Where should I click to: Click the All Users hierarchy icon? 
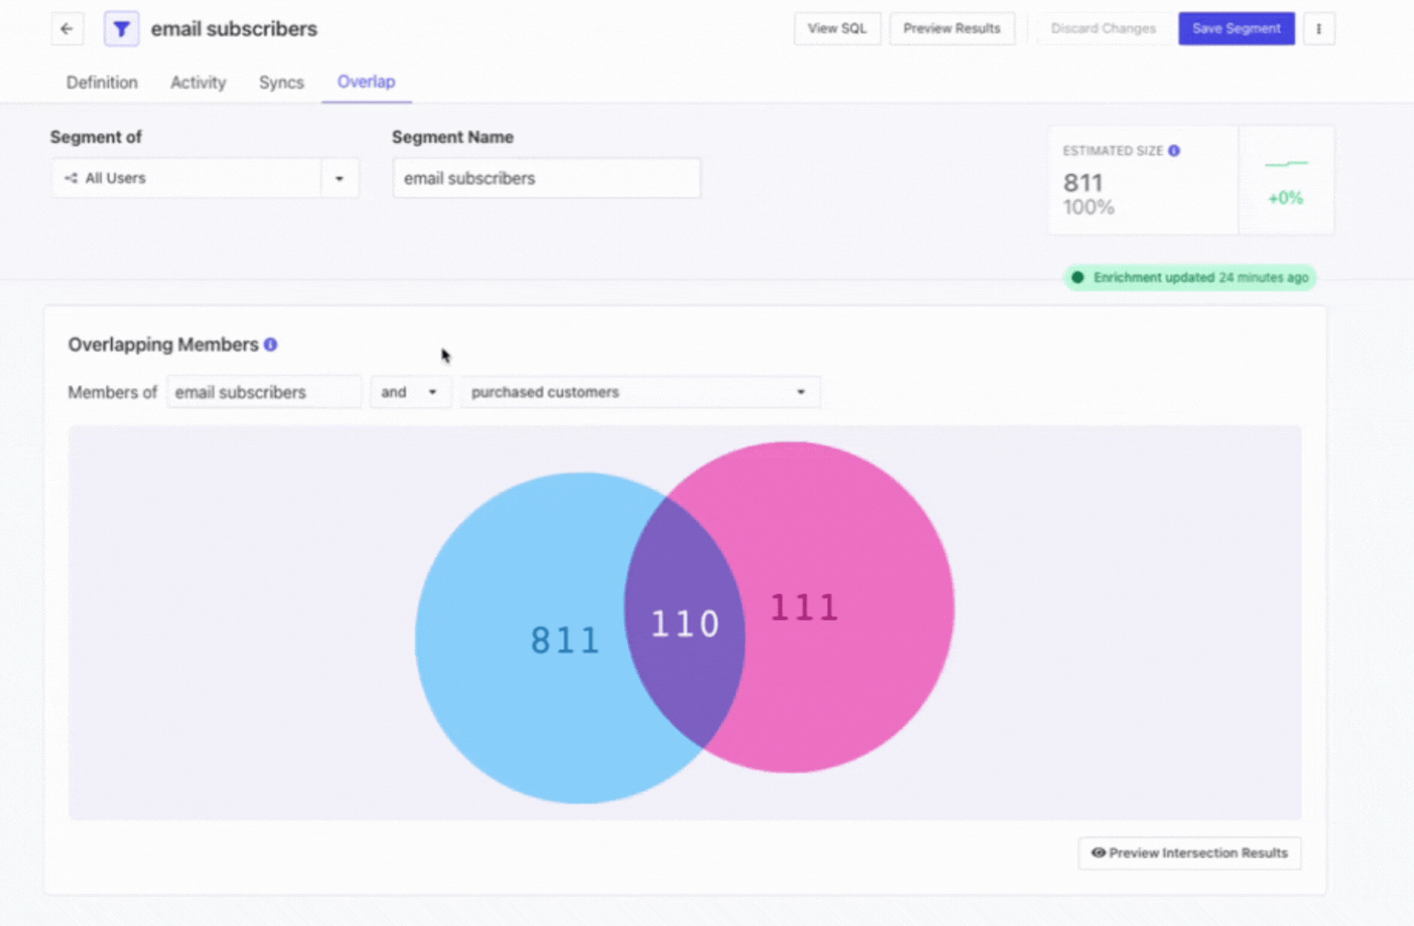[71, 178]
